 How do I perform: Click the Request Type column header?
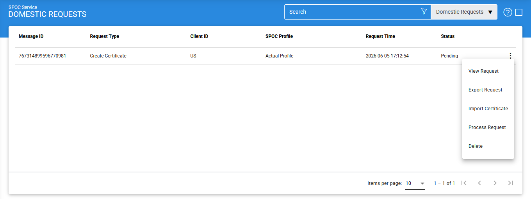tap(105, 36)
